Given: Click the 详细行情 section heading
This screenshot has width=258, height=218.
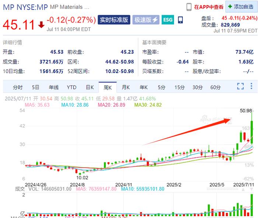Looking at the screenshot, I should 12,42.
